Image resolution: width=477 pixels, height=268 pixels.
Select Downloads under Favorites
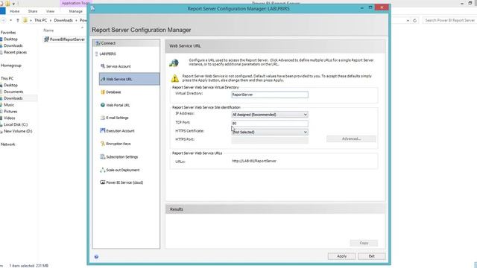[x=13, y=45]
